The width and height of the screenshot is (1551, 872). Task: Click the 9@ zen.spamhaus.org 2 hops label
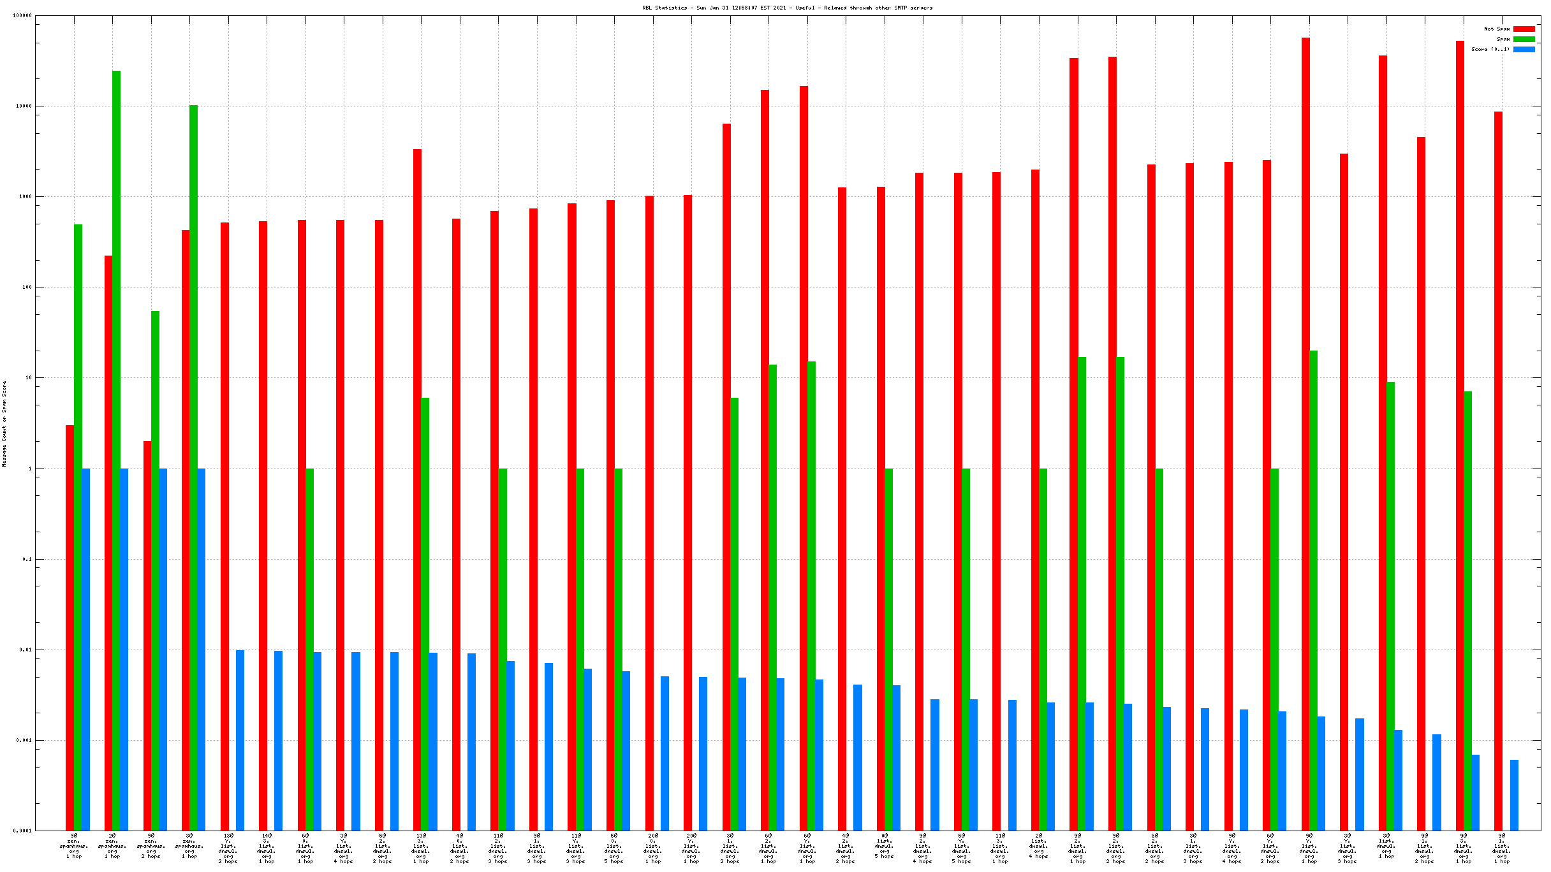pyautogui.click(x=151, y=846)
